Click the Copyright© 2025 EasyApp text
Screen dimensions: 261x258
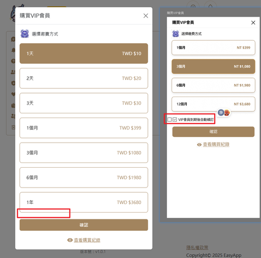point(213,255)
